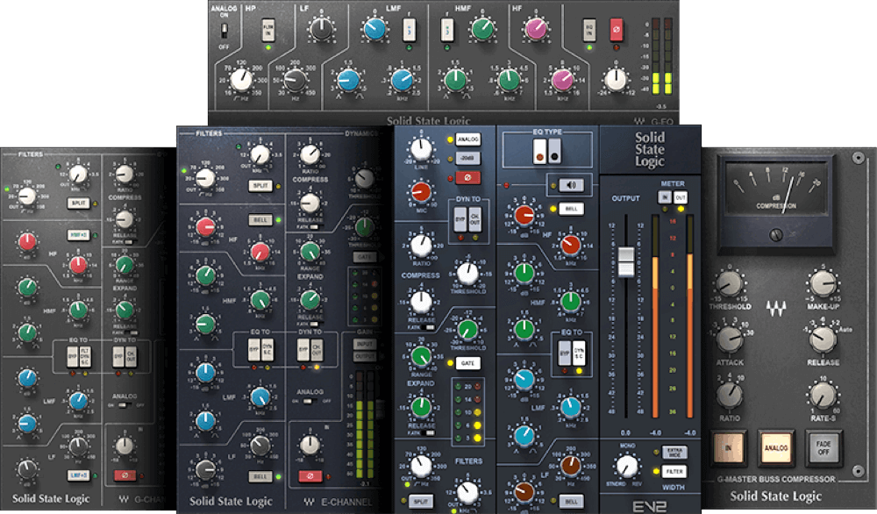
Task: Click the IN button on G-Master Buss Compressor
Action: click(727, 446)
